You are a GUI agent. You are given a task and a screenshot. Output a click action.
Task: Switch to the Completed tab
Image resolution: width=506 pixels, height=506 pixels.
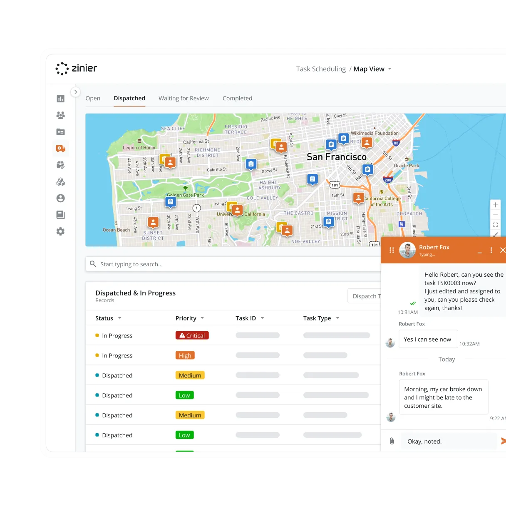(x=237, y=98)
